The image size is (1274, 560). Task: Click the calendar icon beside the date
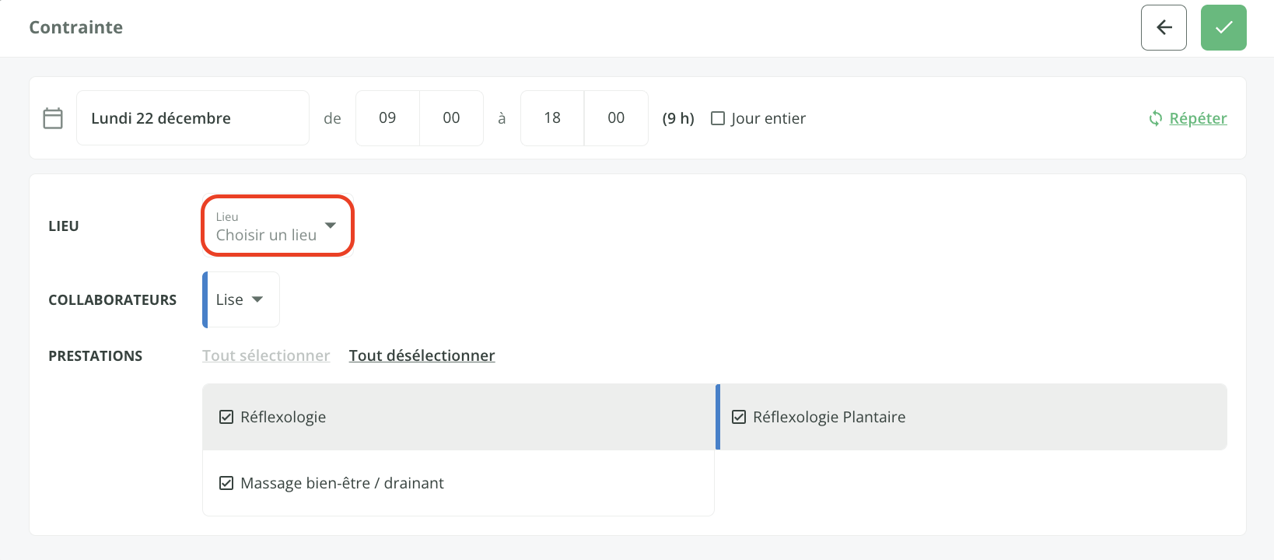[x=53, y=118]
